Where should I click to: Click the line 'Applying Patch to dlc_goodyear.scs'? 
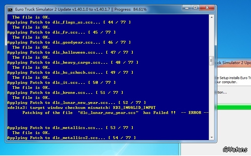point(69,42)
